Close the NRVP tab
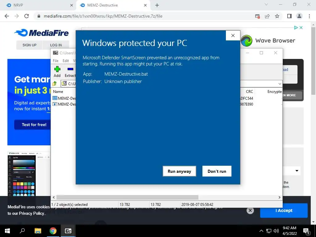 click(x=72, y=6)
